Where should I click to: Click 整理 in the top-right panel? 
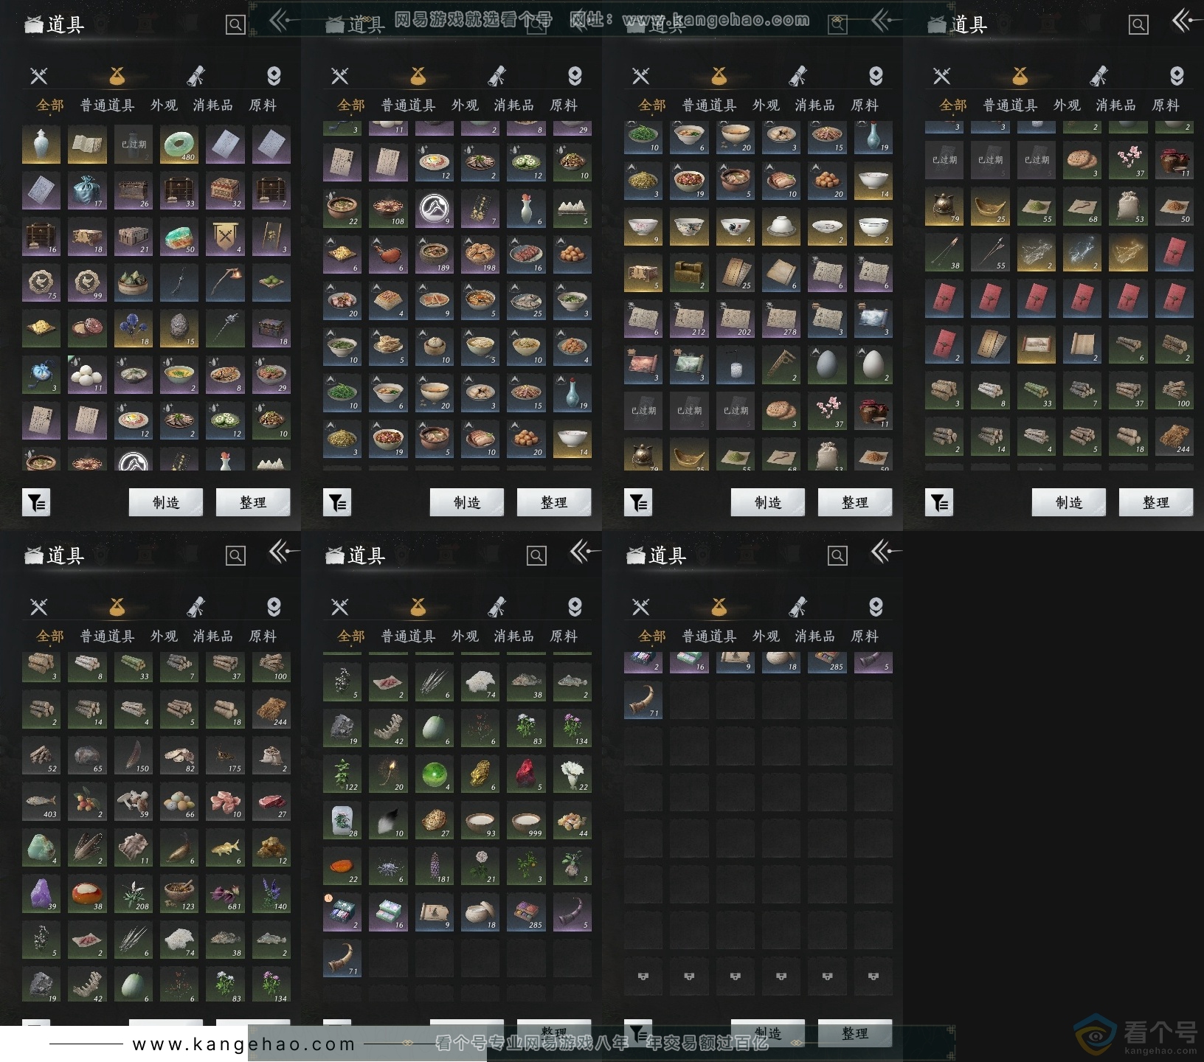(x=1156, y=502)
